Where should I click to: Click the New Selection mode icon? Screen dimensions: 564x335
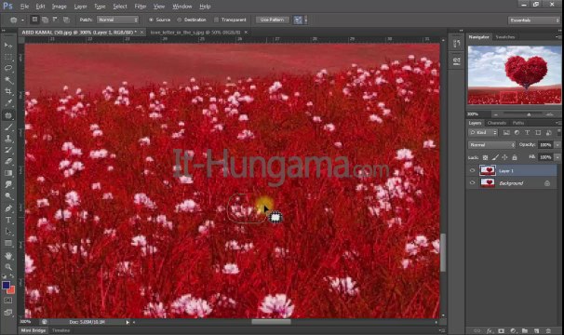point(34,20)
